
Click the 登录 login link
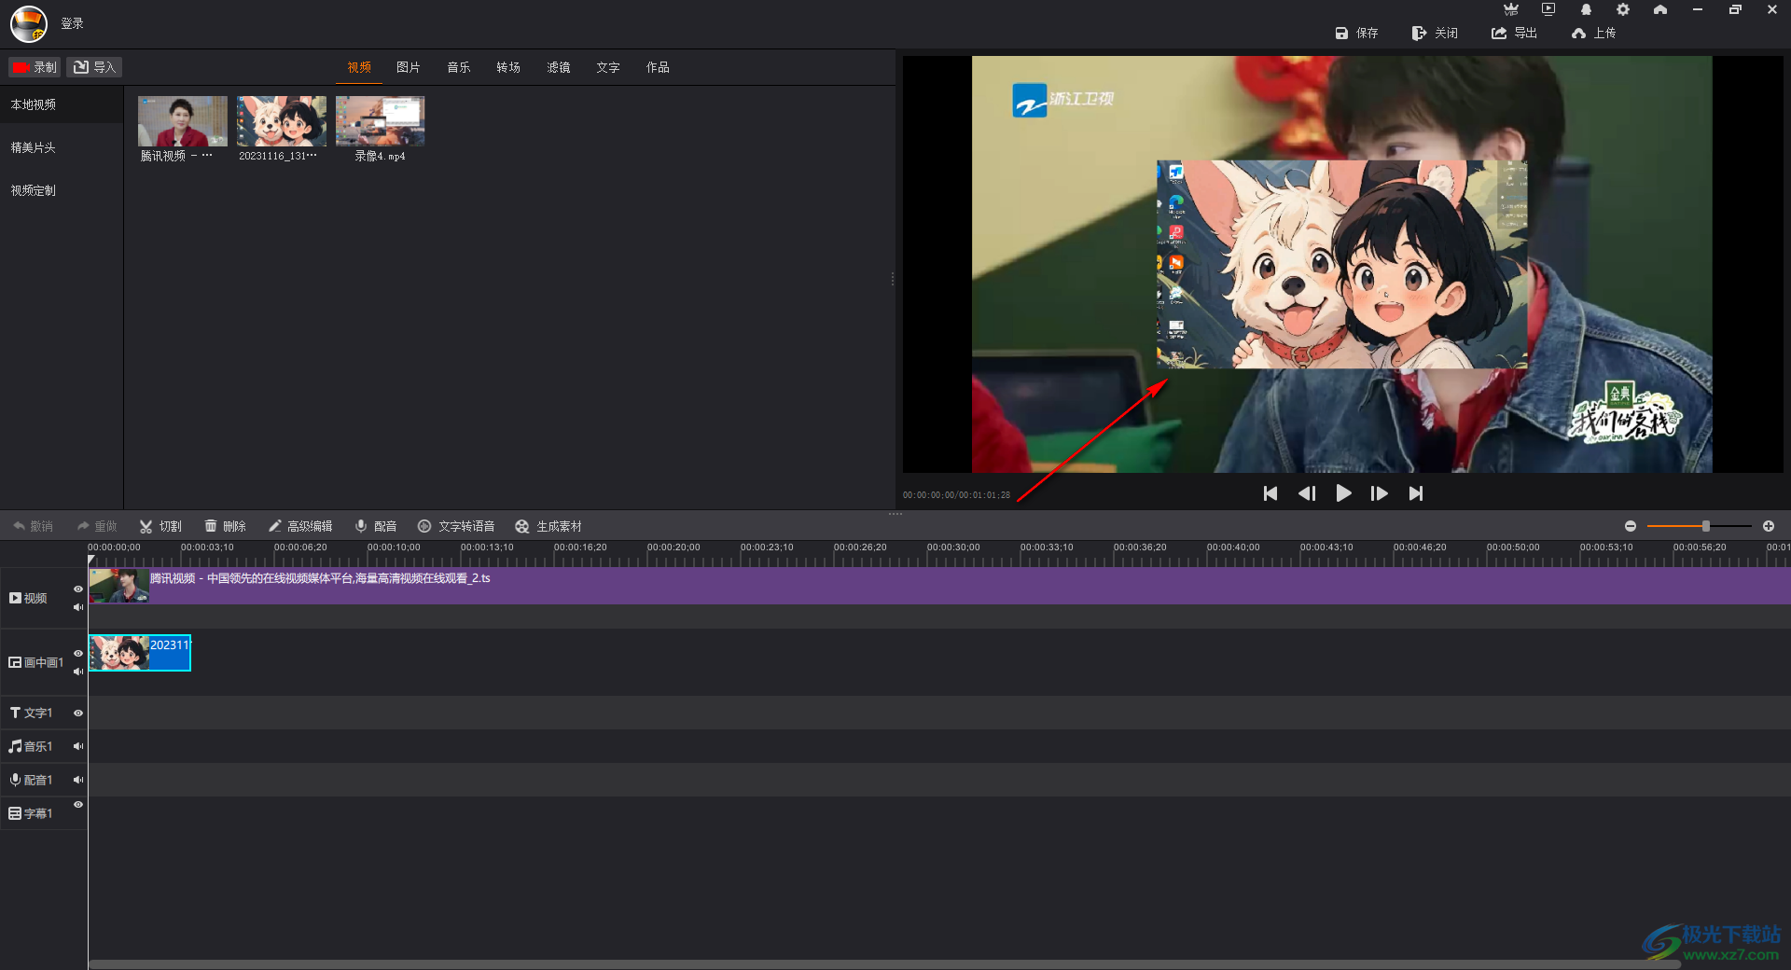tap(72, 23)
